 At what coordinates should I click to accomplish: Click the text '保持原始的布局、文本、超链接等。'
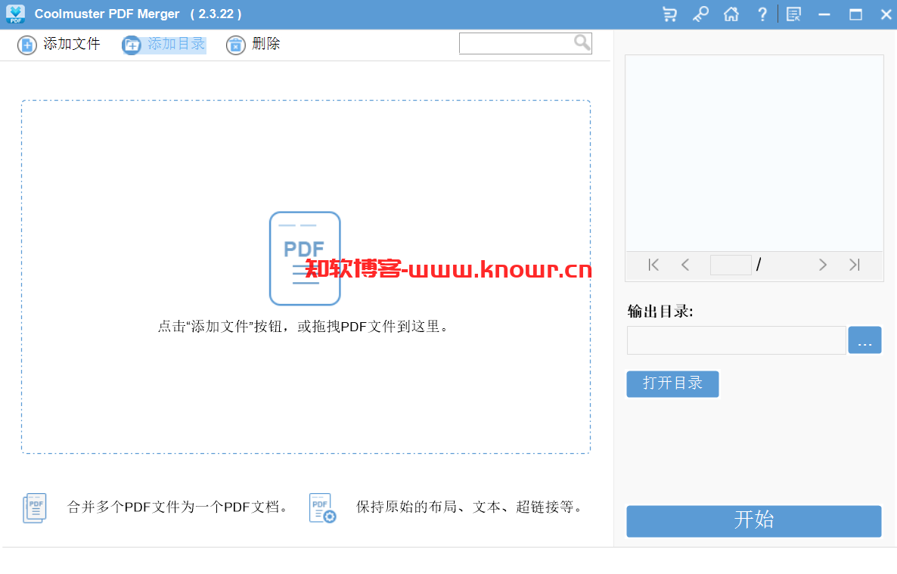pyautogui.click(x=469, y=507)
